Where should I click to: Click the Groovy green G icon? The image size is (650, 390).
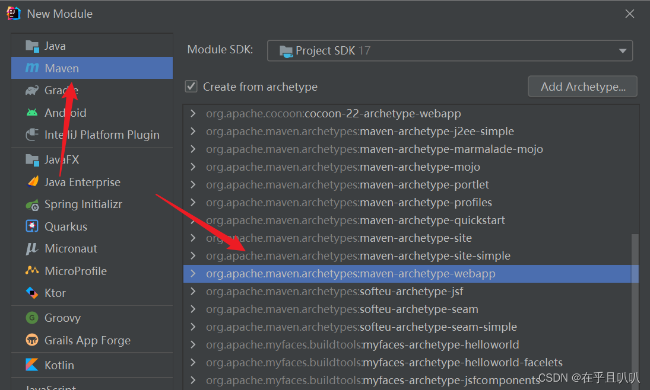tap(32, 318)
